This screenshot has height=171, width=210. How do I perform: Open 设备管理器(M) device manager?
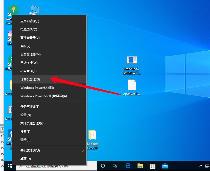[49, 54]
